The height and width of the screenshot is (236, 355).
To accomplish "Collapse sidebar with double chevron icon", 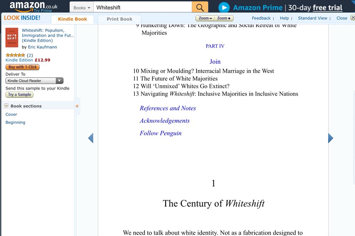I will (x=77, y=106).
